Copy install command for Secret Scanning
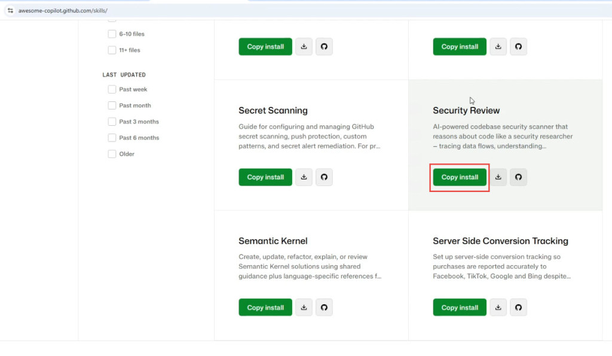Viewport: 612px width, 356px height. point(265,177)
